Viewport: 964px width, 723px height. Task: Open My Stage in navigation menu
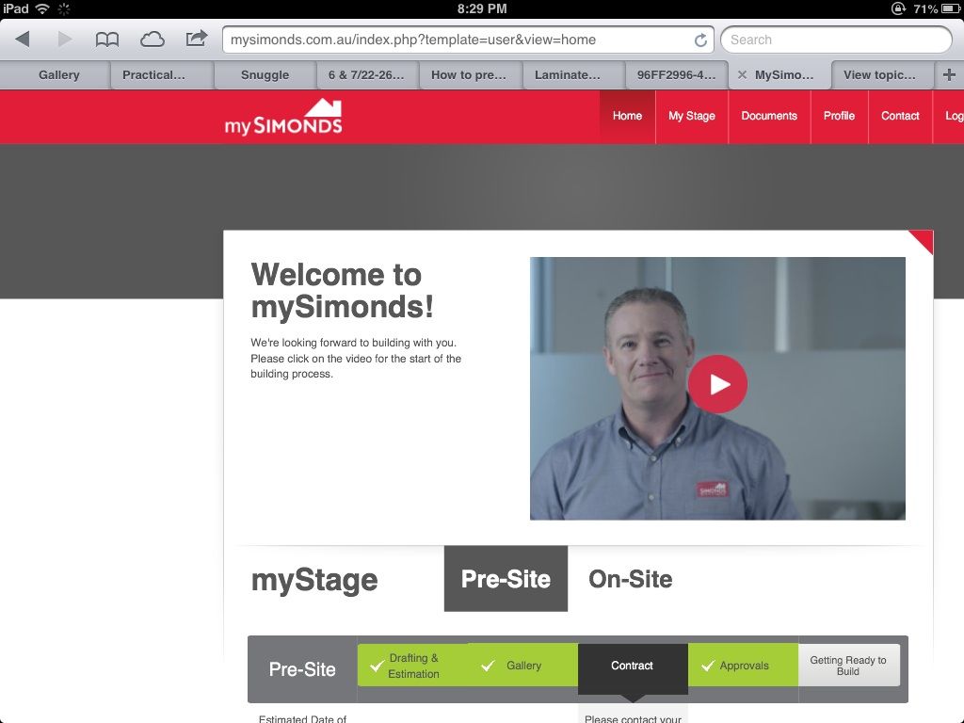point(691,116)
